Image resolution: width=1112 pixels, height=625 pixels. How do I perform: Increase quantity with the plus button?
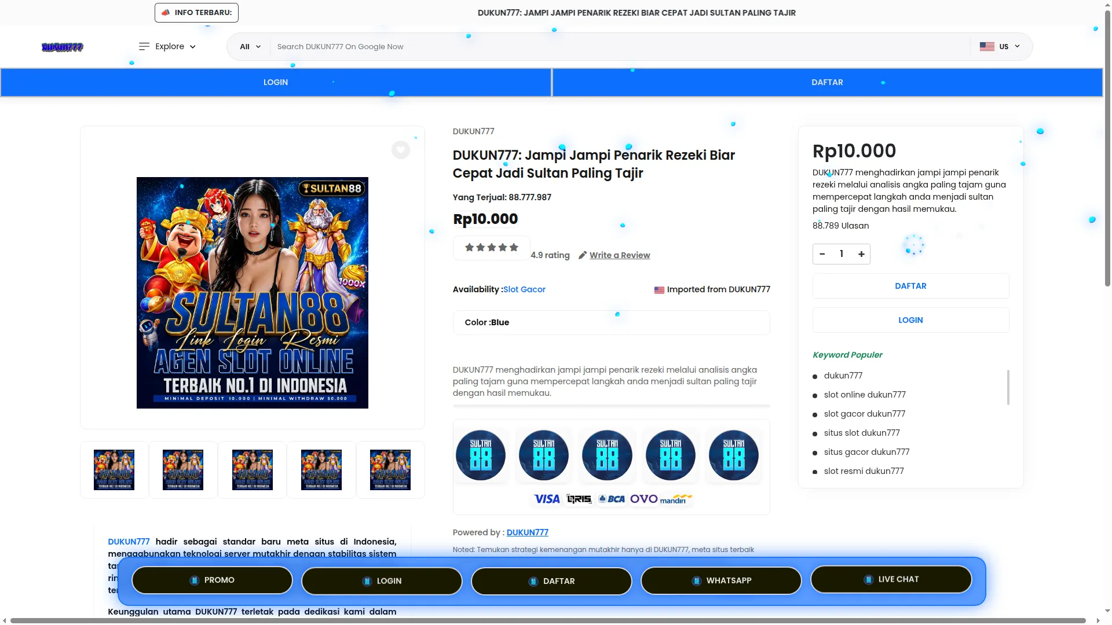[861, 254]
